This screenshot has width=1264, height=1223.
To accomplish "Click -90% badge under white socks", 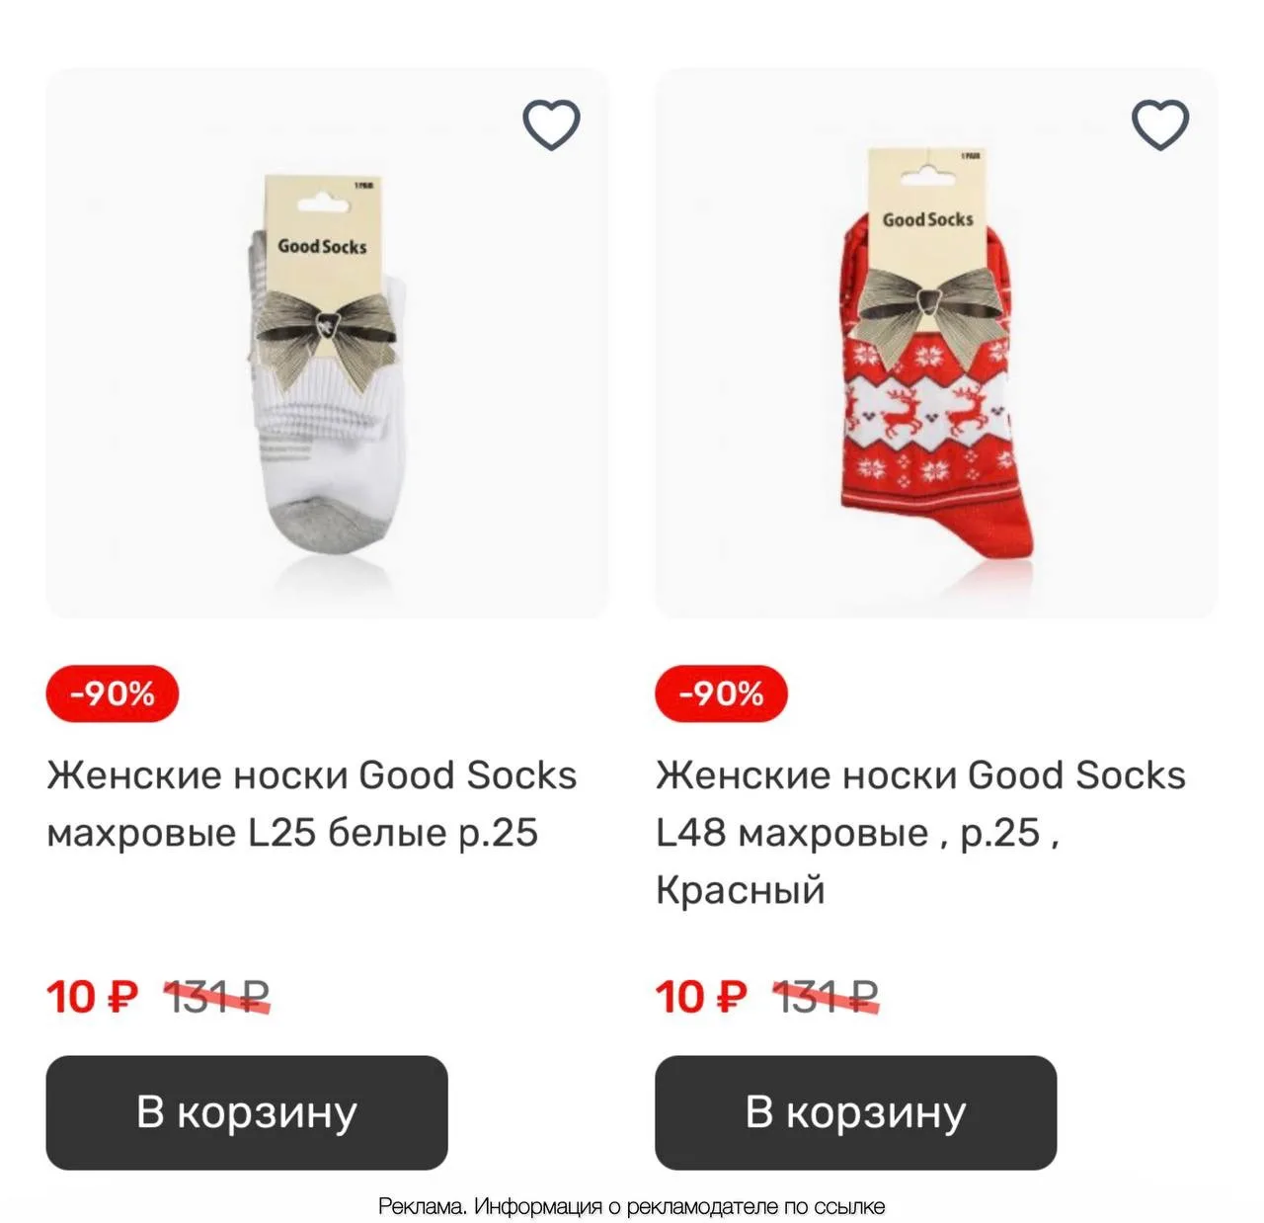I will coord(113,693).
